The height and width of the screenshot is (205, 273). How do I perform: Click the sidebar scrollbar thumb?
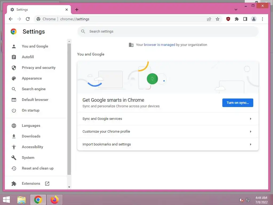click(69, 109)
